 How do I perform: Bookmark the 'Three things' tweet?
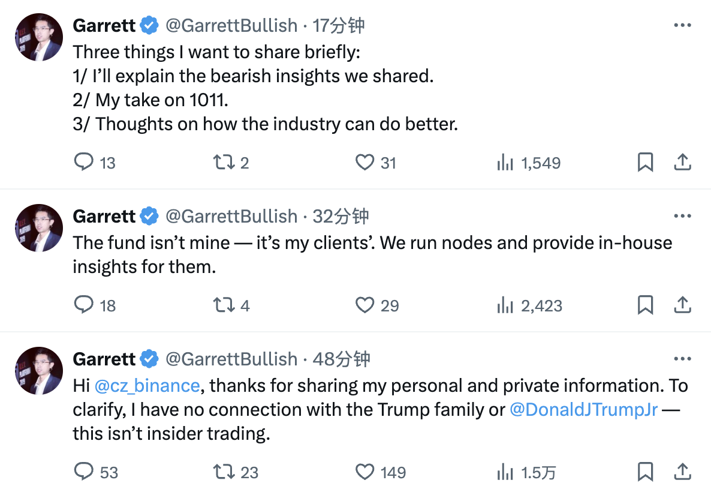[x=645, y=163]
